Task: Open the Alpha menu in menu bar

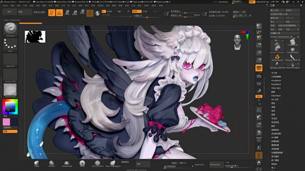Action: [x=5, y=6]
